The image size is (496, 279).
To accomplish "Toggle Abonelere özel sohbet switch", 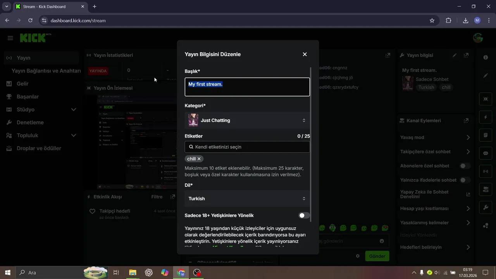I will pos(465,166).
